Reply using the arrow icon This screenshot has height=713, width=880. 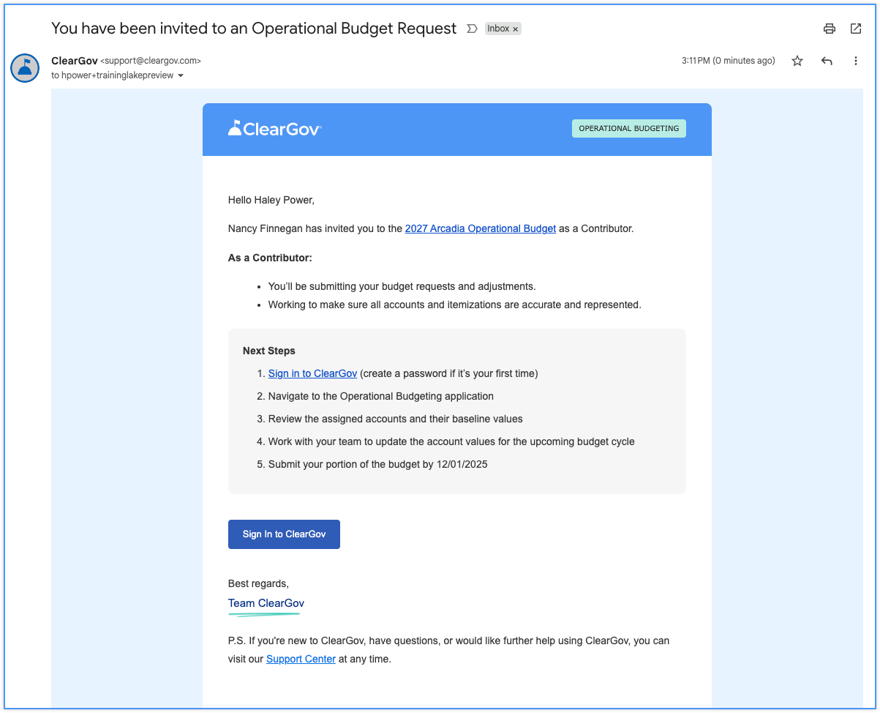point(827,61)
